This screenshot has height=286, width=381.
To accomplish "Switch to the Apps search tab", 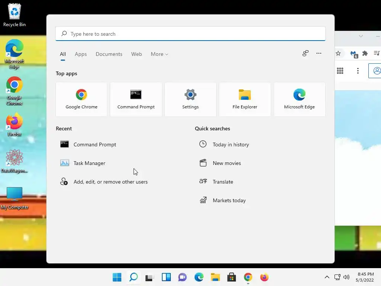I will tap(81, 54).
